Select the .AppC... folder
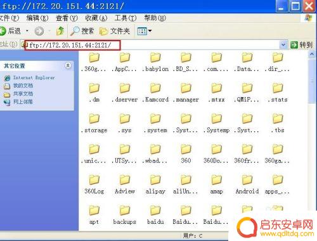Viewport: 317px width, 241px height. (x=124, y=62)
